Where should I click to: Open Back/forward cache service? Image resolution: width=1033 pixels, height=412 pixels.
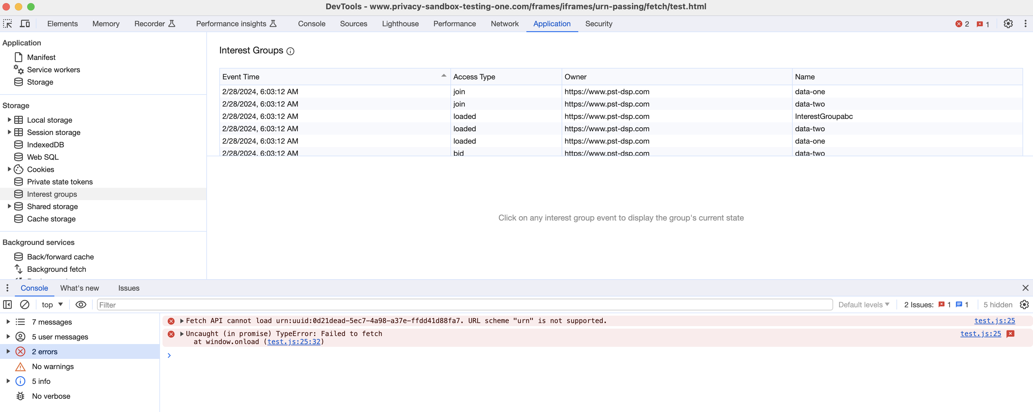(x=60, y=257)
